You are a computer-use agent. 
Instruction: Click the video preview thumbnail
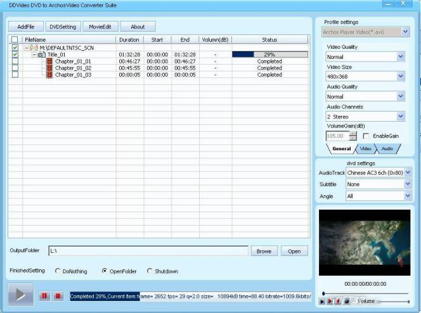tap(365, 243)
